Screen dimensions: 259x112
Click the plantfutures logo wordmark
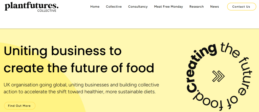(x=31, y=6)
